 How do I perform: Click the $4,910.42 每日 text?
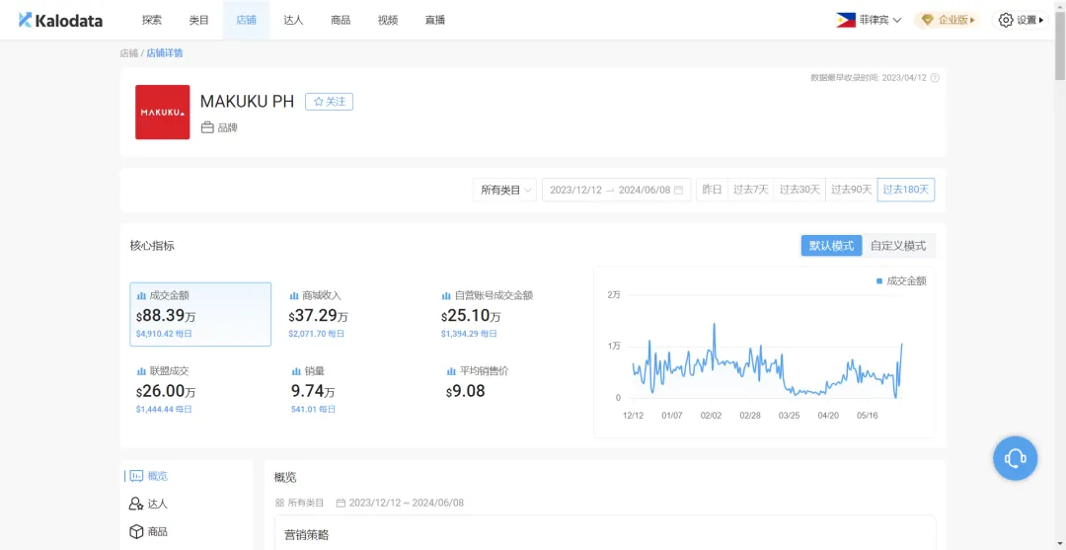click(x=164, y=334)
